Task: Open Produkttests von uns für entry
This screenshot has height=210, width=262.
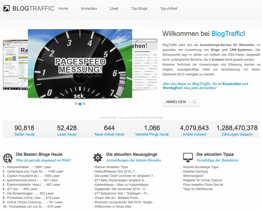Action: point(32,206)
